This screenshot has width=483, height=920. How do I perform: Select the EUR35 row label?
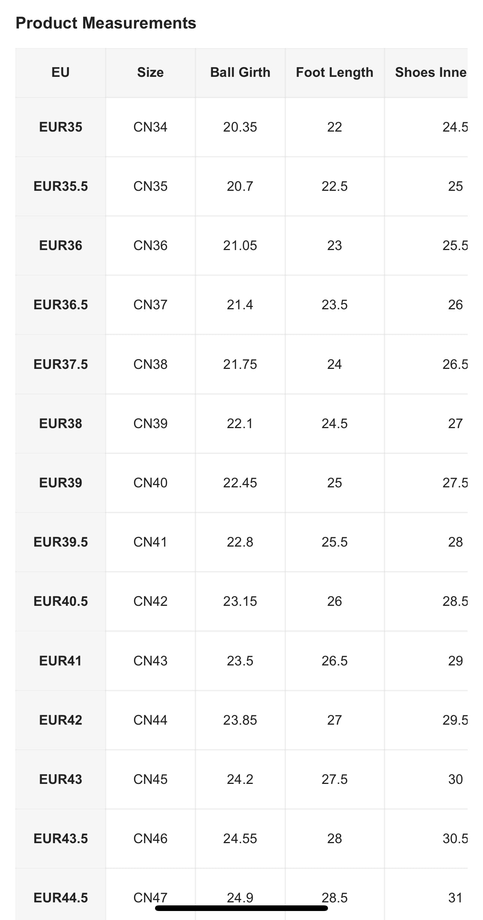click(61, 127)
